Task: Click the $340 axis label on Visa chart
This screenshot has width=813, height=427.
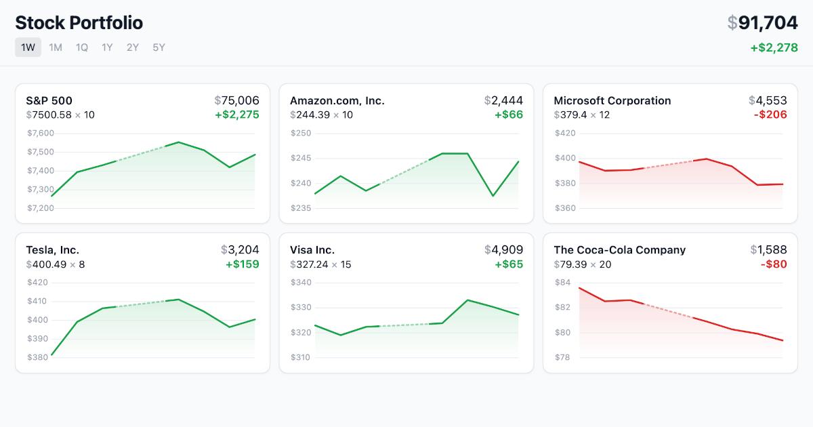Action: (301, 282)
